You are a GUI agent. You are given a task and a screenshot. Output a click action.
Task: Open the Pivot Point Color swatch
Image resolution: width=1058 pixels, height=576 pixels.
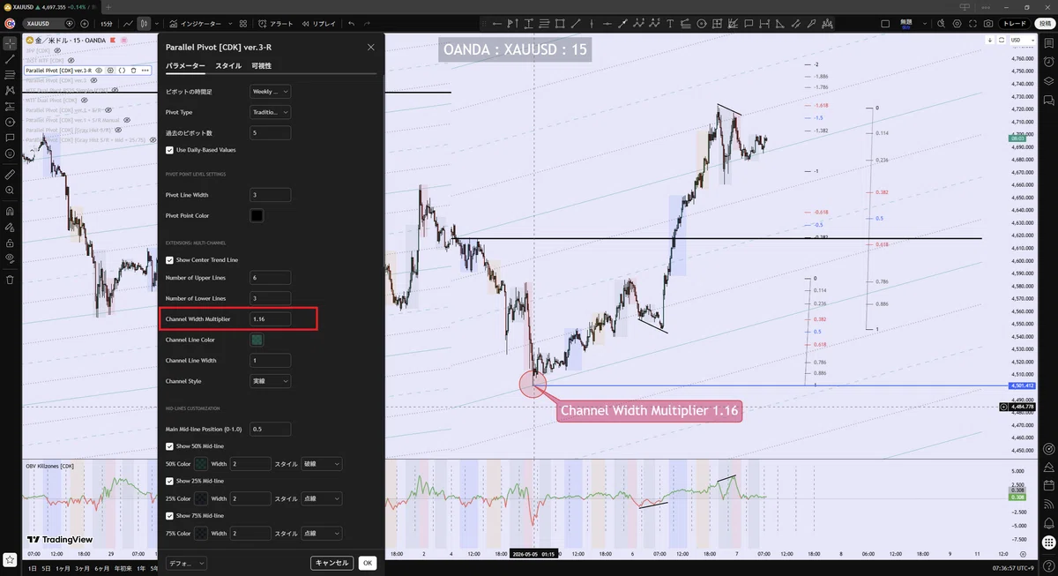coord(257,215)
